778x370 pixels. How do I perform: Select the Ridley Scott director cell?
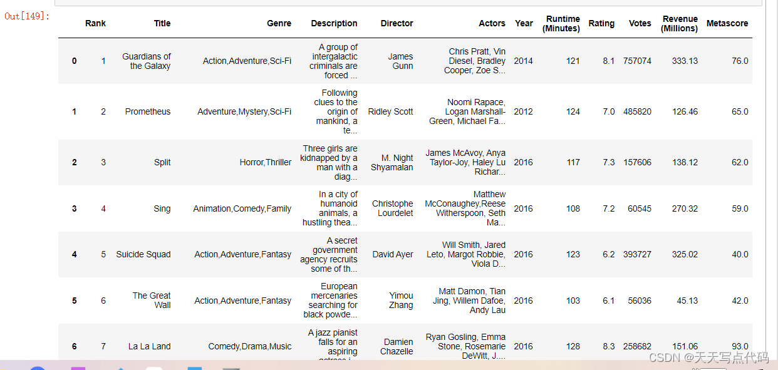[x=390, y=112]
